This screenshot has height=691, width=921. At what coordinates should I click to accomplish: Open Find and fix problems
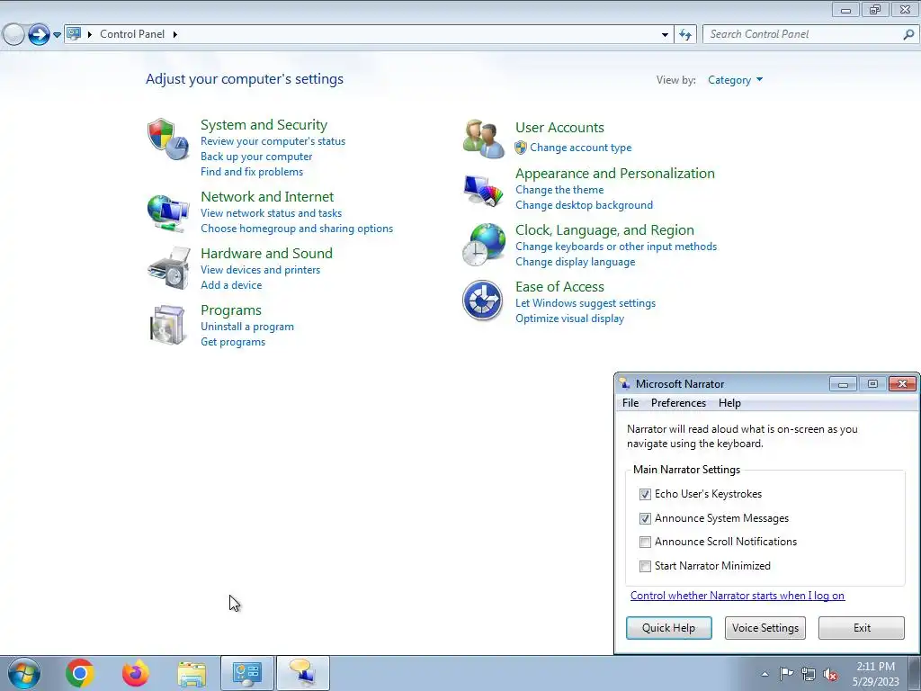click(252, 172)
